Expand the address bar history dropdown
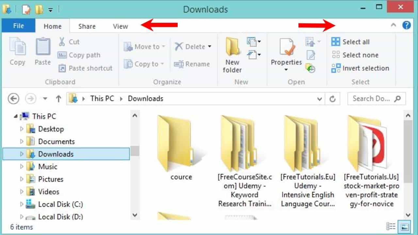Image resolution: width=418 pixels, height=235 pixels. [320, 99]
